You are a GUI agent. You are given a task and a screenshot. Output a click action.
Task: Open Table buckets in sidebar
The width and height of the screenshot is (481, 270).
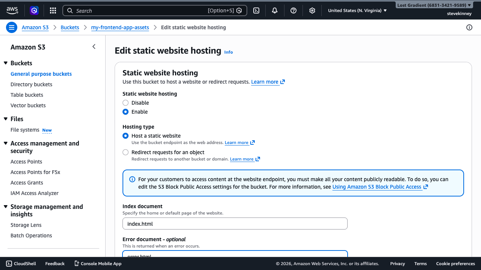pyautogui.click(x=27, y=95)
